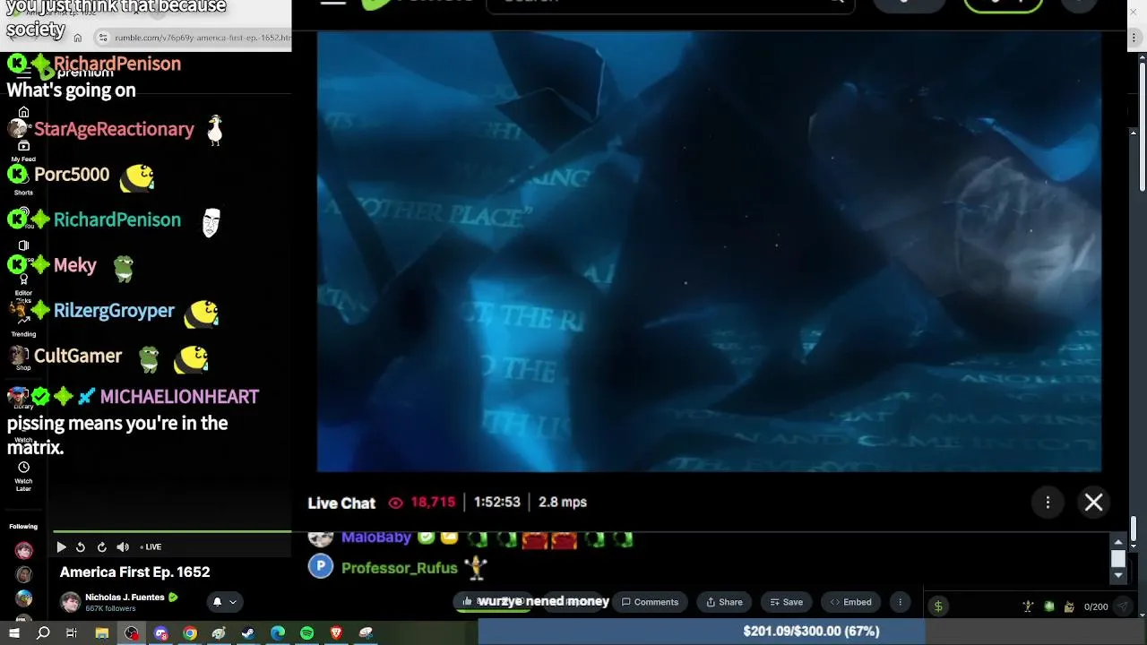The image size is (1147, 645).
Task: Open Windows taskbar search
Action: point(43,633)
